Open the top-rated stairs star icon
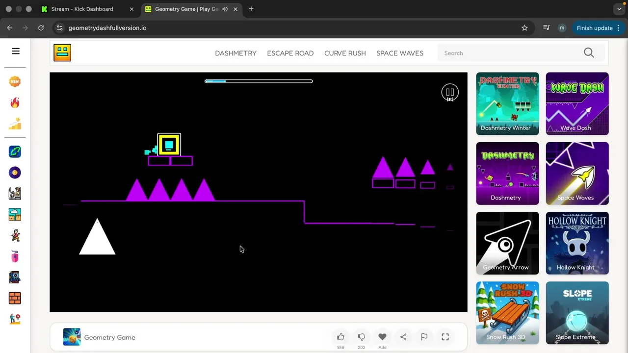Screen dimensions: 628x353 click(15, 124)
